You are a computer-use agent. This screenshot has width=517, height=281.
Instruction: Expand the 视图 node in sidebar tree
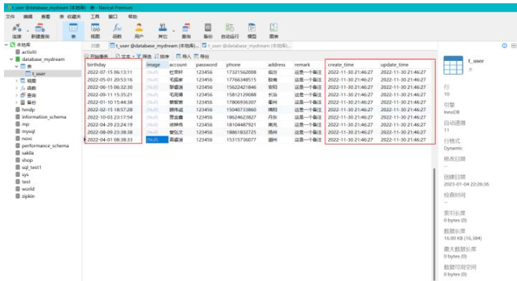click(x=16, y=81)
